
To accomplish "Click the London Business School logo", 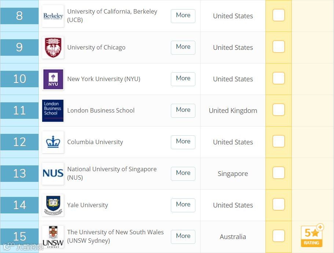I will click(53, 111).
